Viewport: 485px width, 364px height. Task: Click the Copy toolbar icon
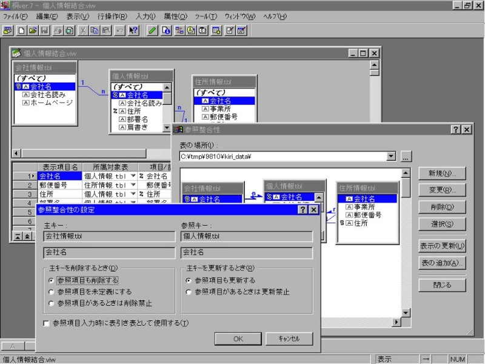pyautogui.click(x=94, y=30)
